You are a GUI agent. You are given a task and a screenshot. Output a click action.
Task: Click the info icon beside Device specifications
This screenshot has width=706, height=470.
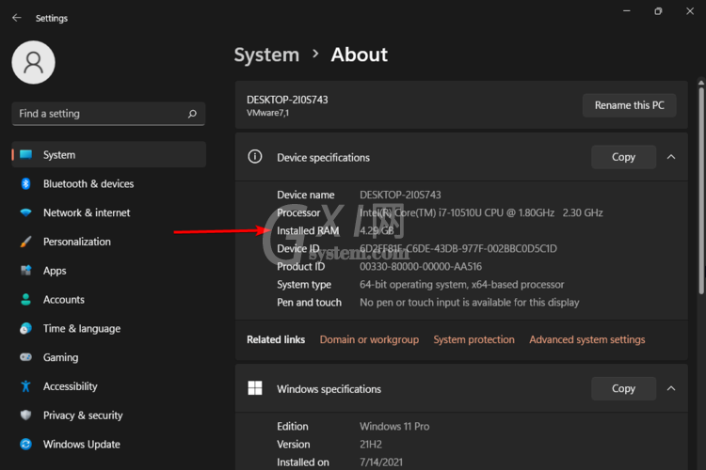tap(255, 157)
